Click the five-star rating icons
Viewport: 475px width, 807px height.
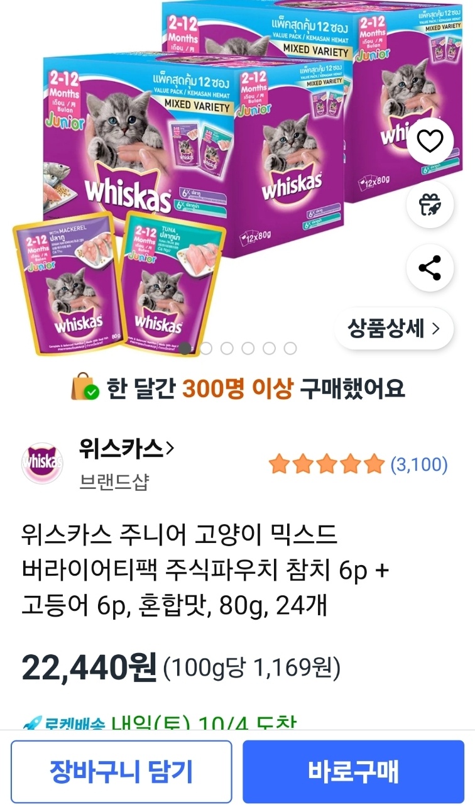tap(326, 464)
